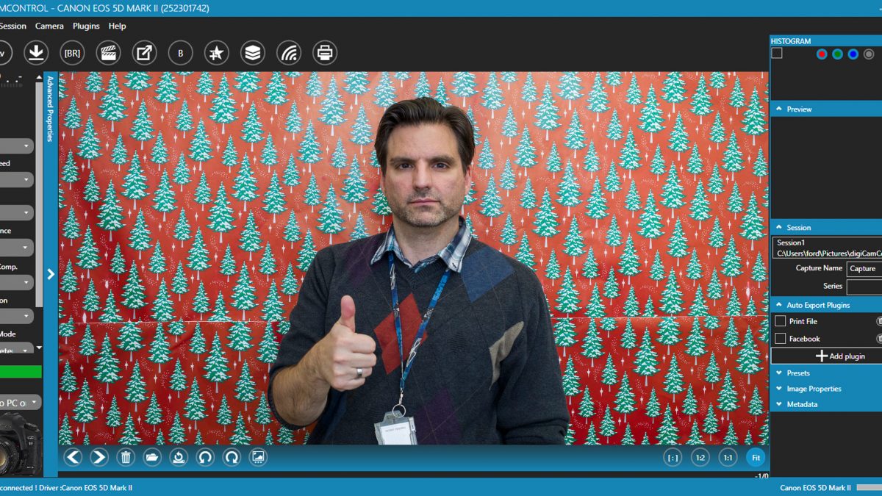Go to the next image arrow
Screen dimensions: 882x496
99,457
